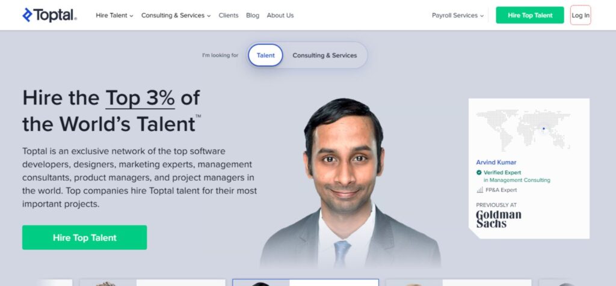Expand the Consulting & Services header menu
The image size is (616, 286).
[176, 15]
